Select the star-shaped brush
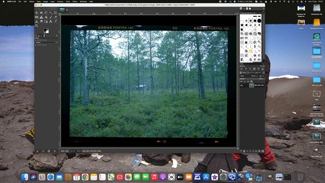Screen dimensions: 325x183 point(242,25)
